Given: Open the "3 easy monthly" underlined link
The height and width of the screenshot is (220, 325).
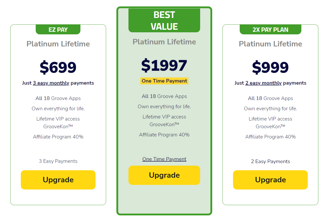Looking at the screenshot, I should [x=51, y=83].
